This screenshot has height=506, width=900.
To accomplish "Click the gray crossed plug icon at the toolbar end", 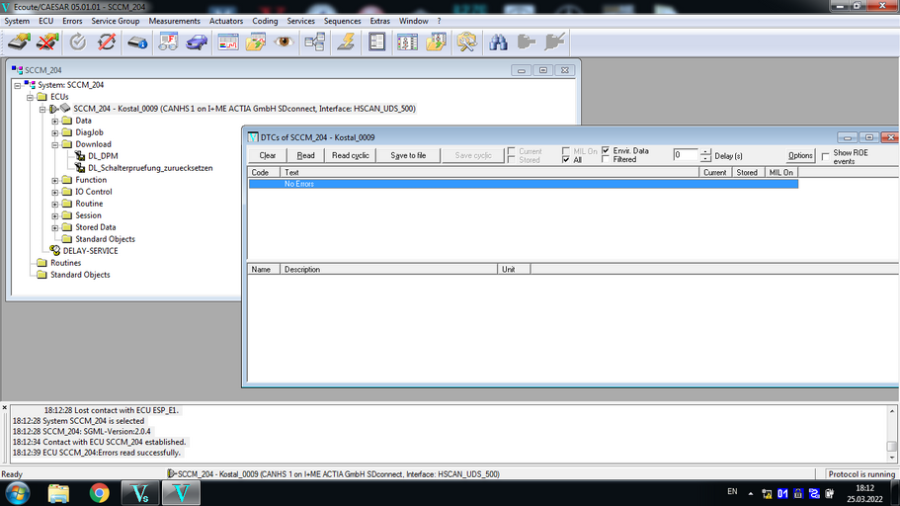I will (x=554, y=42).
